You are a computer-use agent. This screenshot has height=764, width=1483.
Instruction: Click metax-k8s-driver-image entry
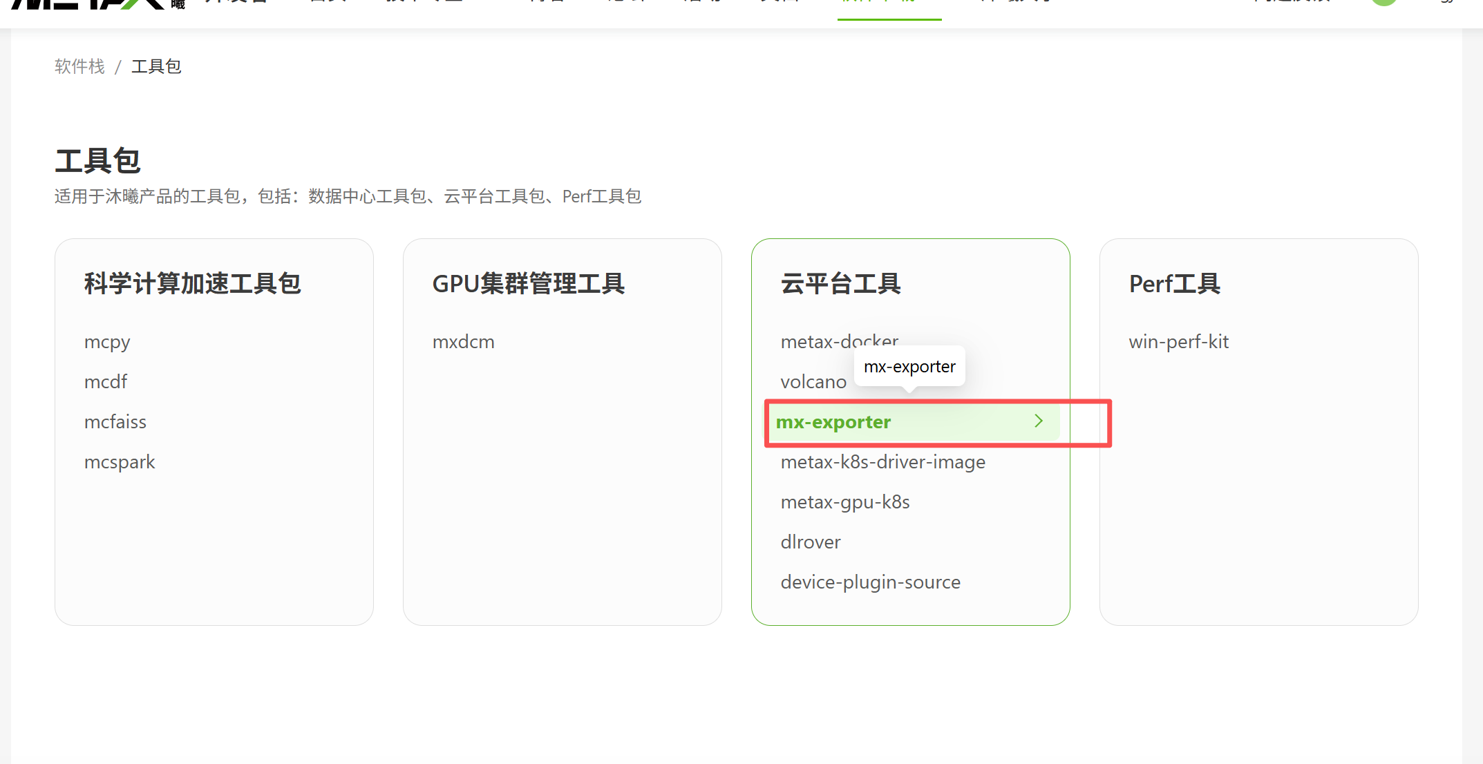882,462
